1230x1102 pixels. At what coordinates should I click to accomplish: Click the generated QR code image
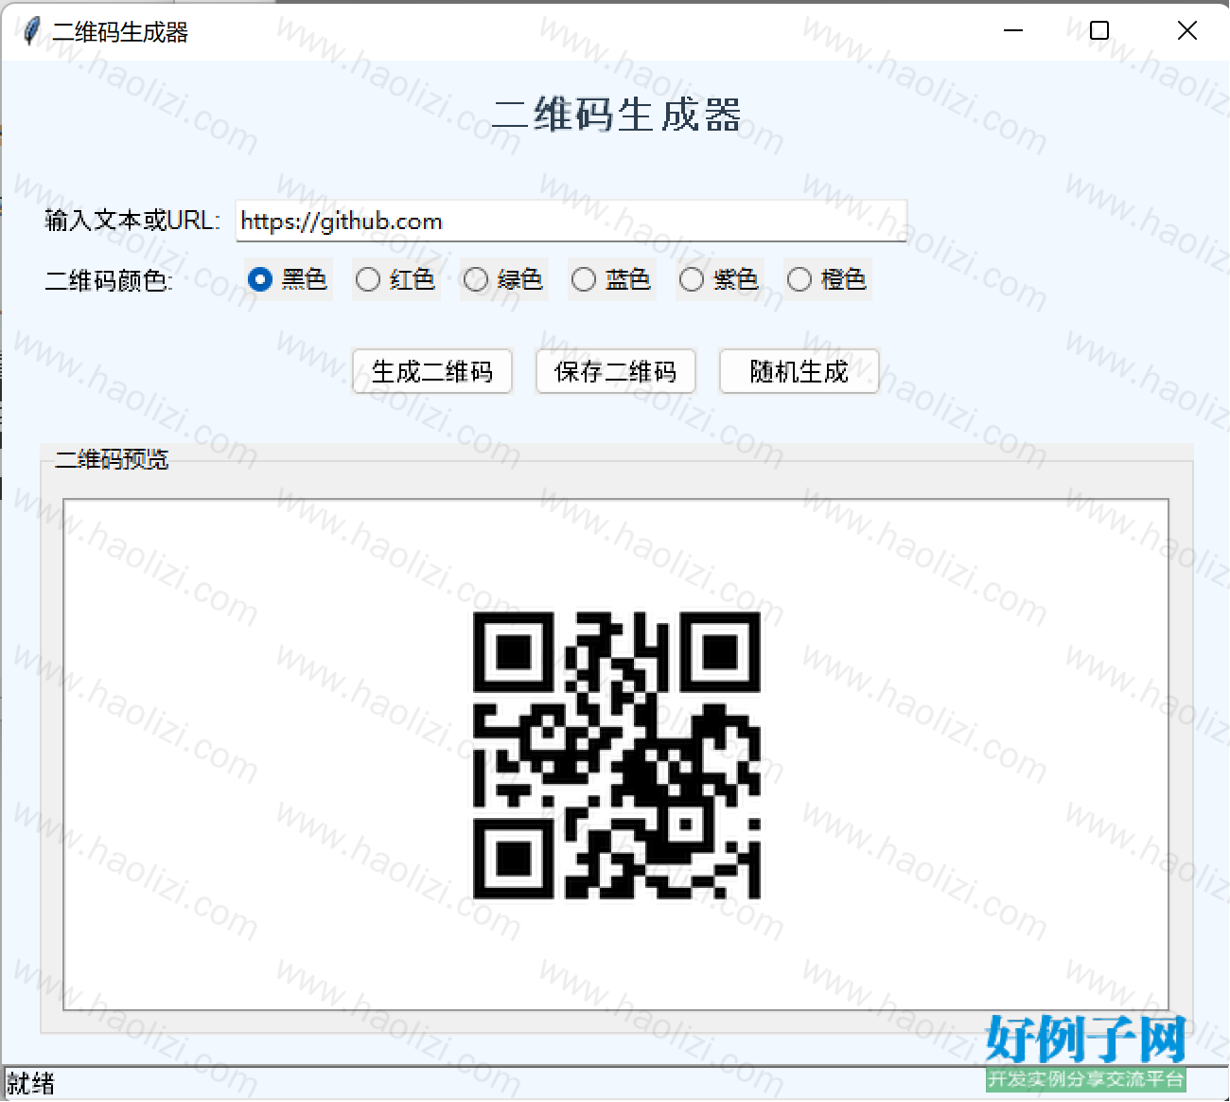click(x=616, y=755)
